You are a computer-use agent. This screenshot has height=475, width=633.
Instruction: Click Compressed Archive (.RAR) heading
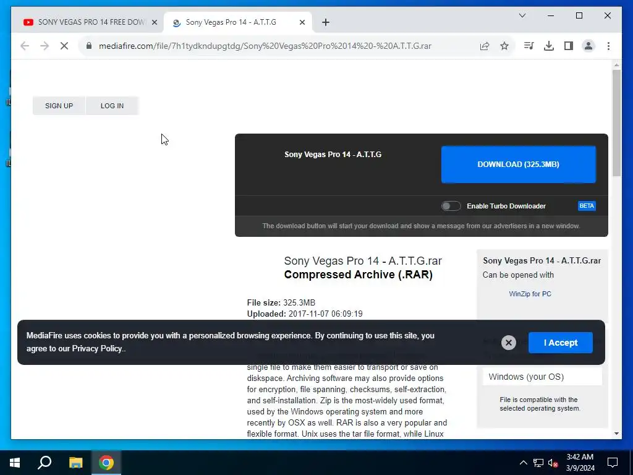click(359, 275)
